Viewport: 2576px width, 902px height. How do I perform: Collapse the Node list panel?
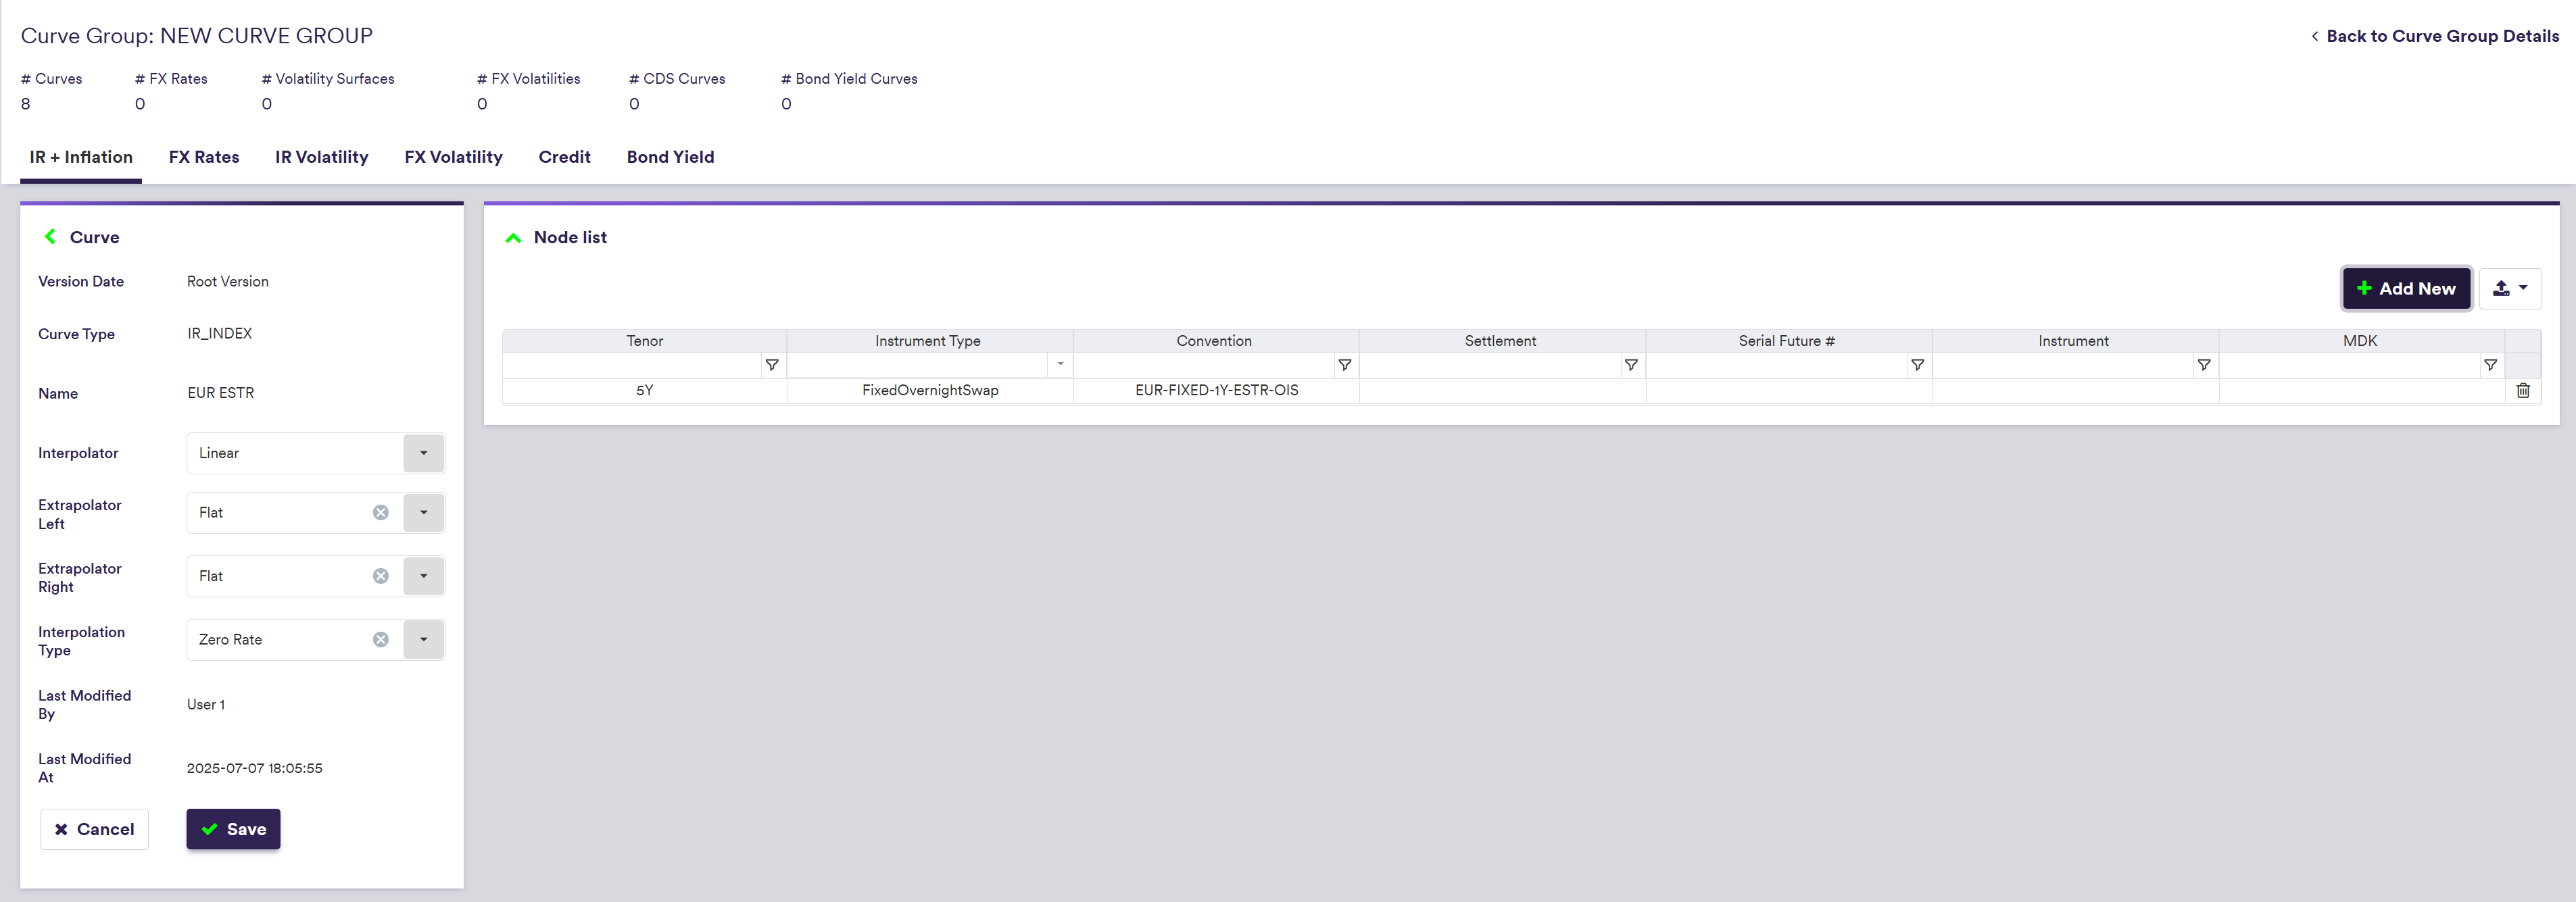coord(513,238)
